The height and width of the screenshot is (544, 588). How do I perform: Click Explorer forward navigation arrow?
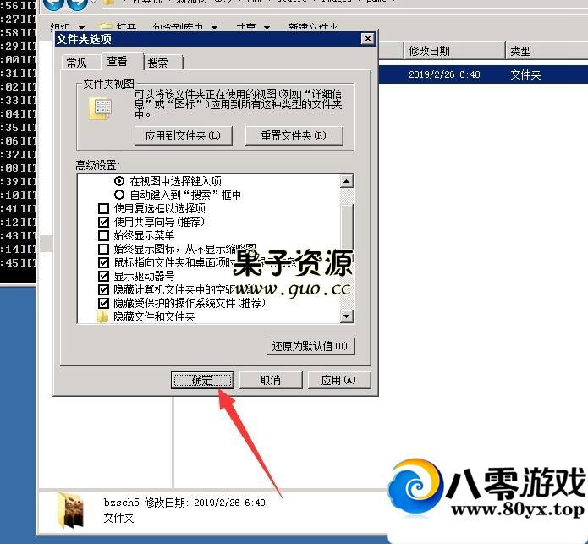click(x=78, y=3)
